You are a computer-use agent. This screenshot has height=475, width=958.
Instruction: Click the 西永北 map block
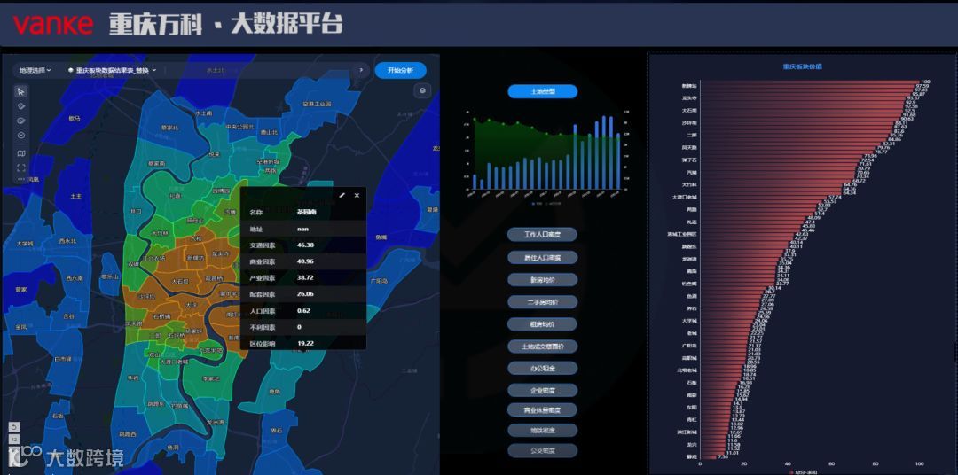coord(67,240)
